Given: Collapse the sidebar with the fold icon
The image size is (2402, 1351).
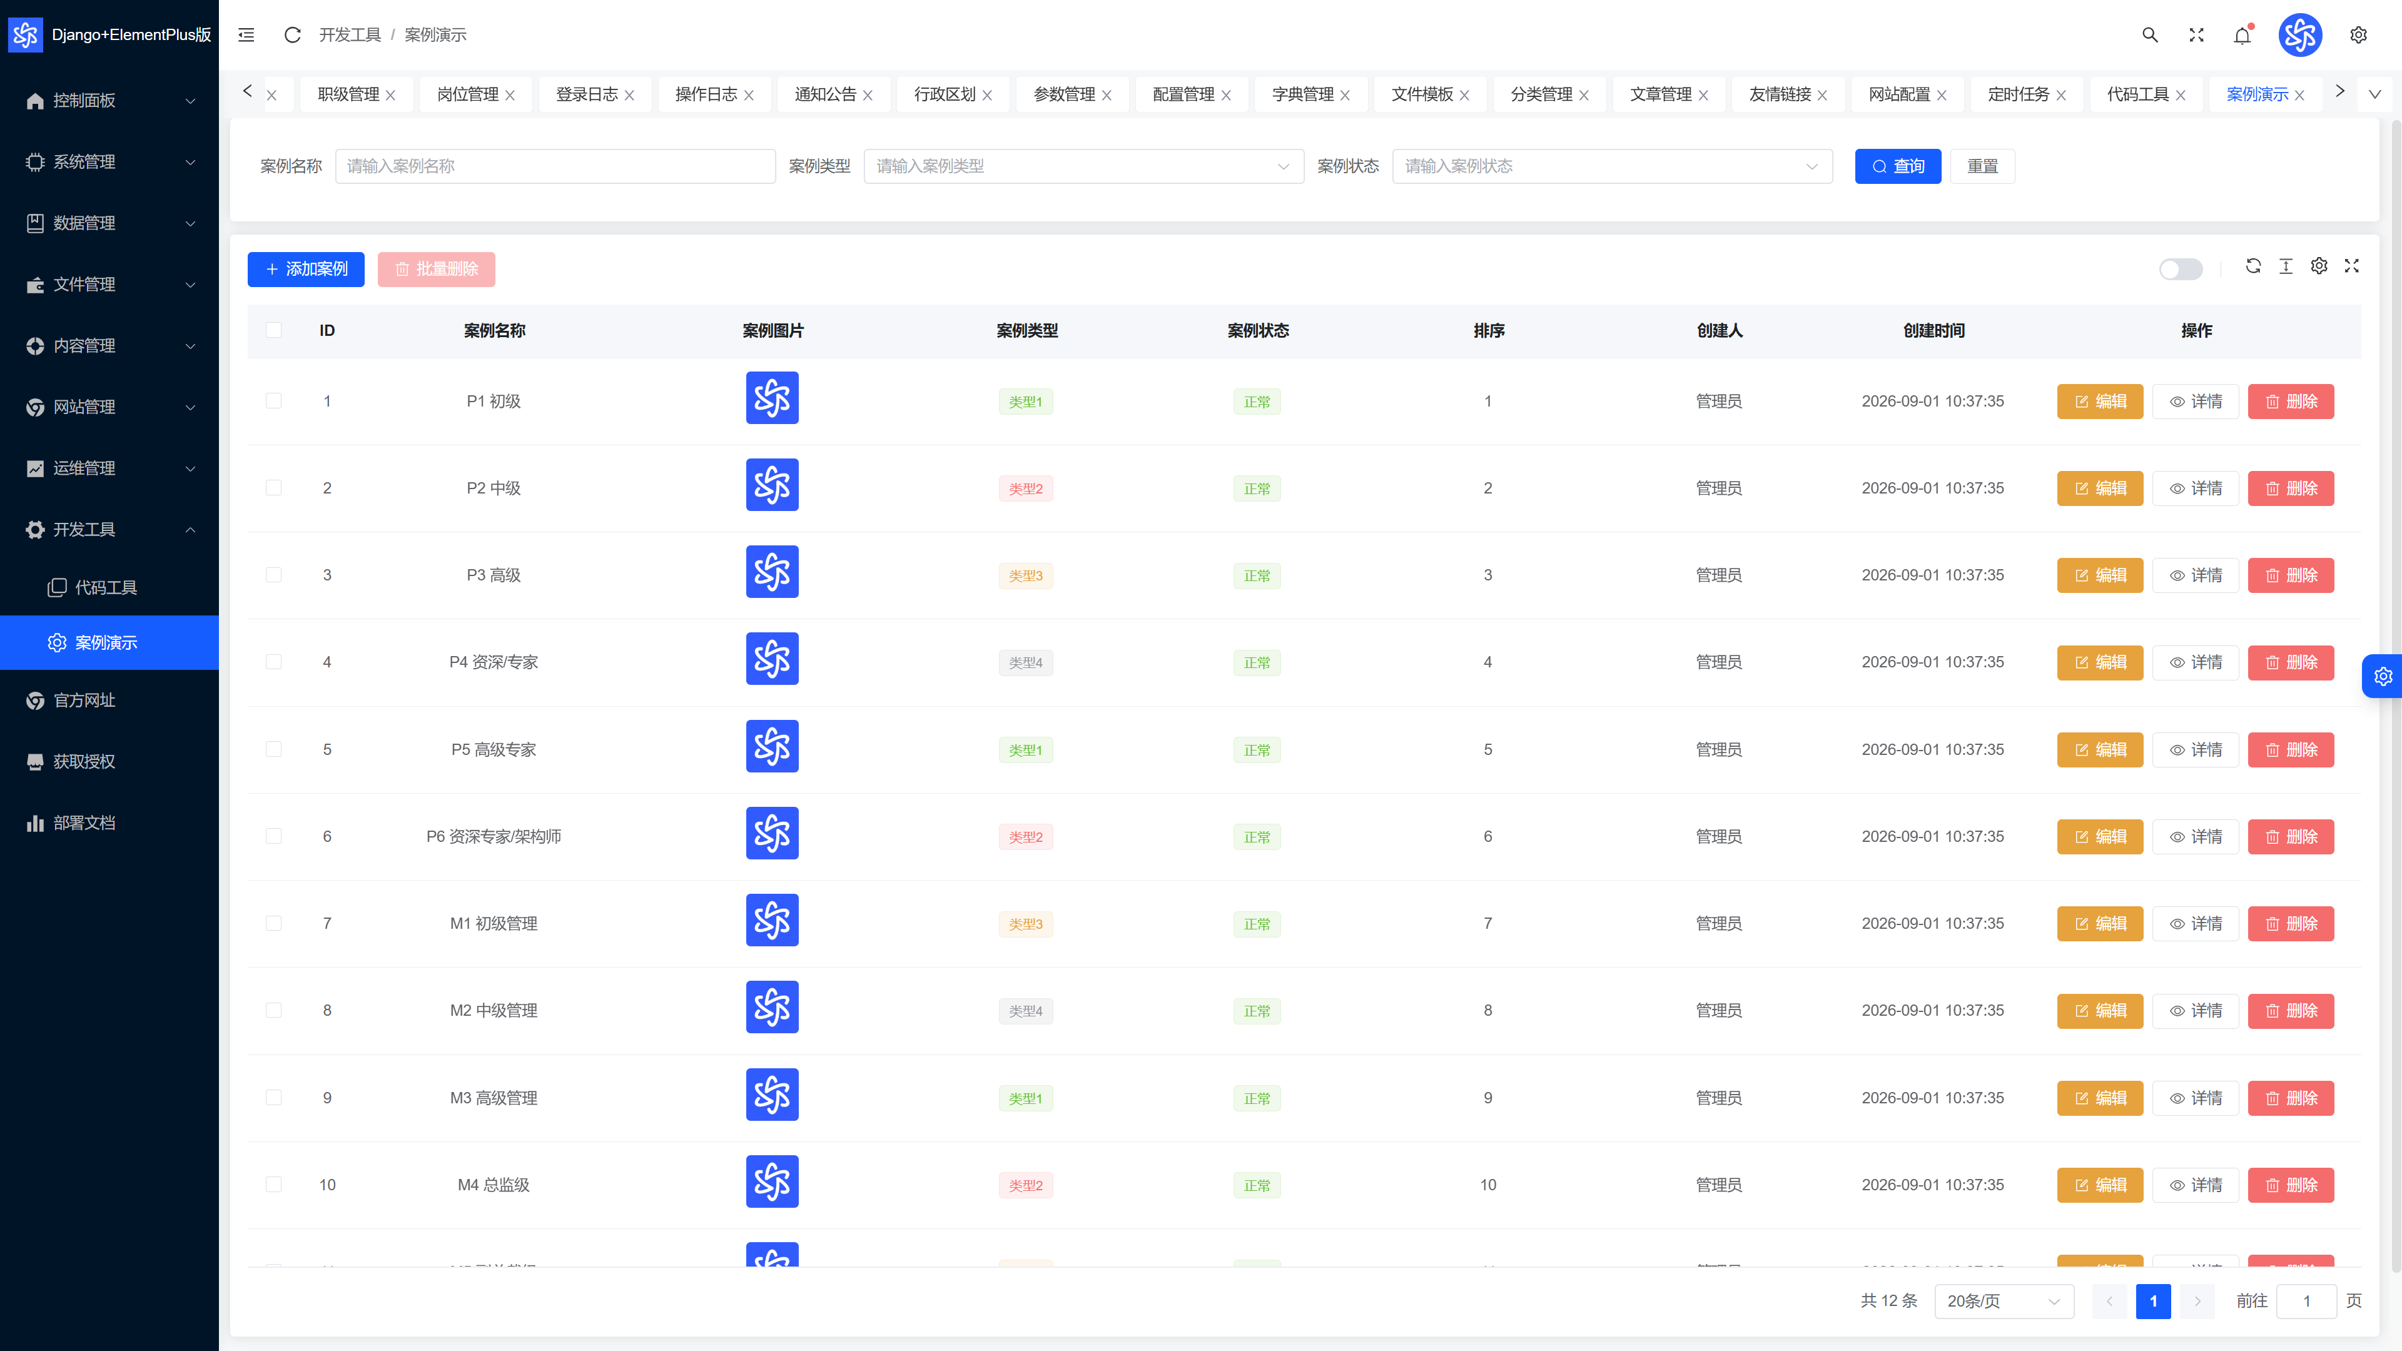Looking at the screenshot, I should 246,34.
